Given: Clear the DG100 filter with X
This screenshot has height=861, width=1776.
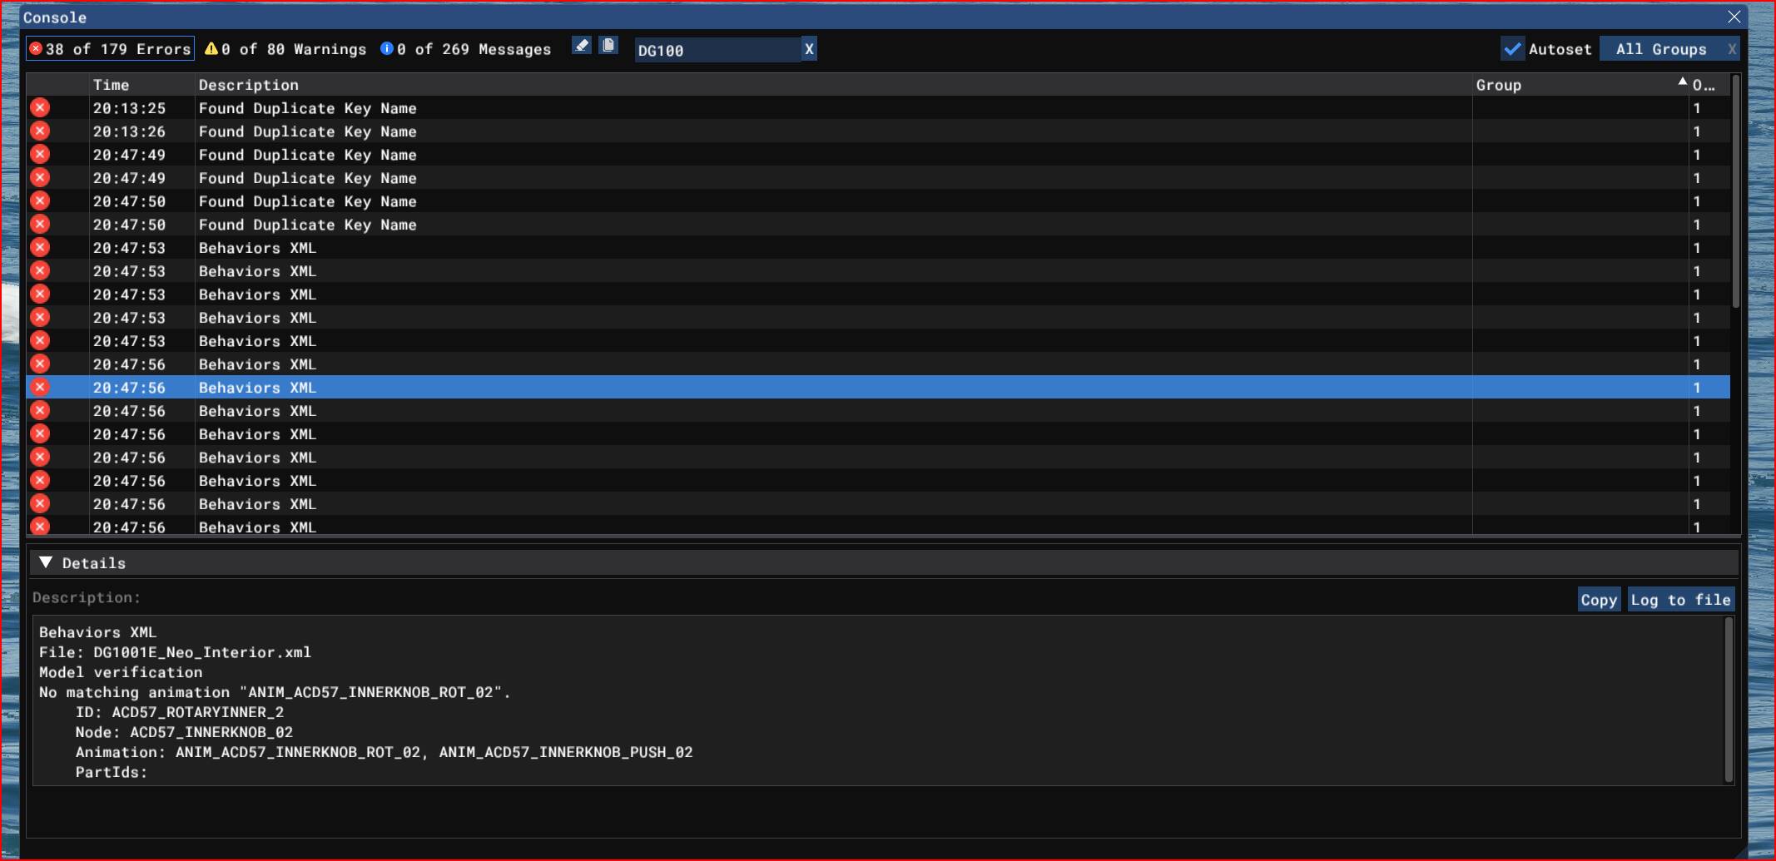Looking at the screenshot, I should pyautogui.click(x=809, y=50).
